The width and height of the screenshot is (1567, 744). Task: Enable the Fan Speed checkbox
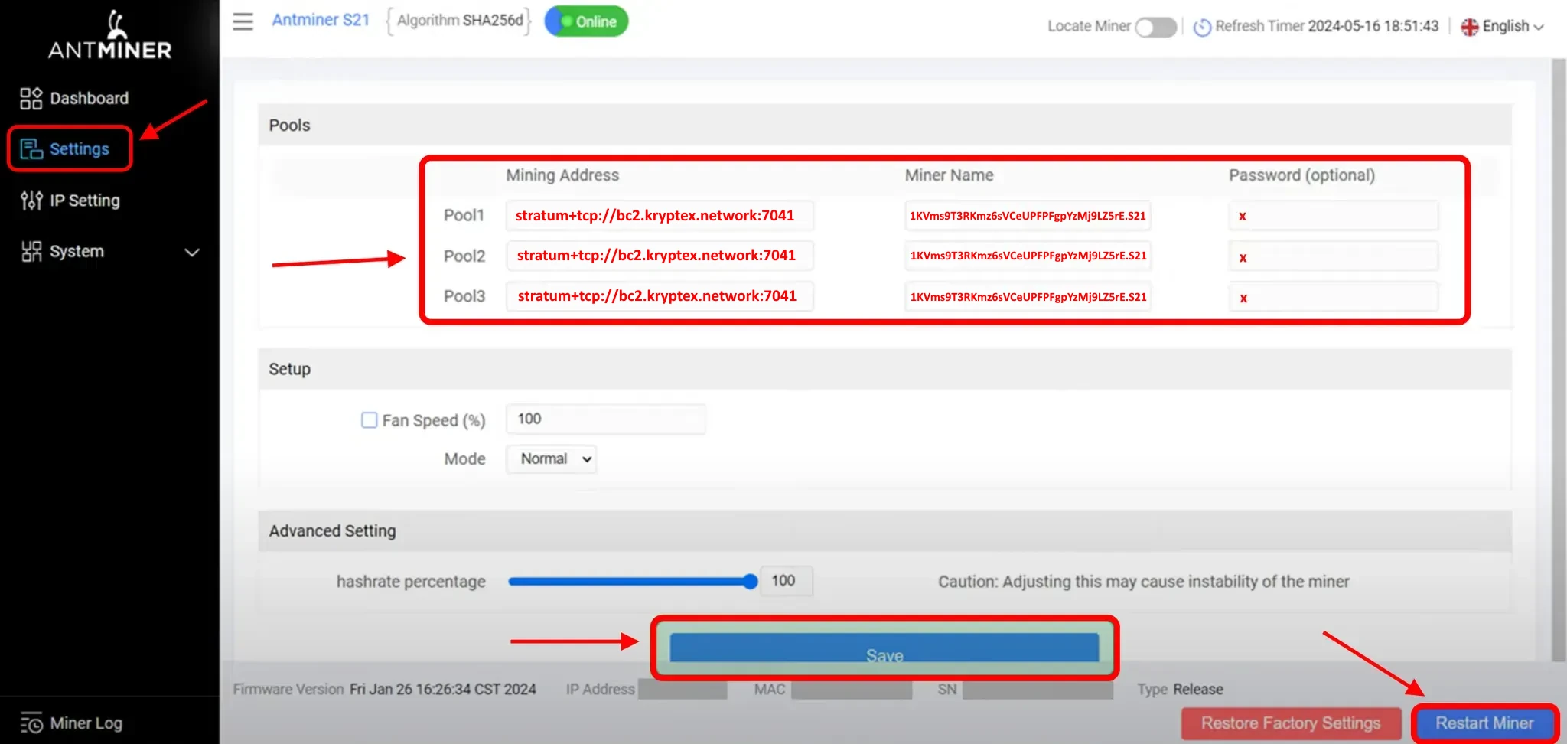pyautogui.click(x=369, y=420)
